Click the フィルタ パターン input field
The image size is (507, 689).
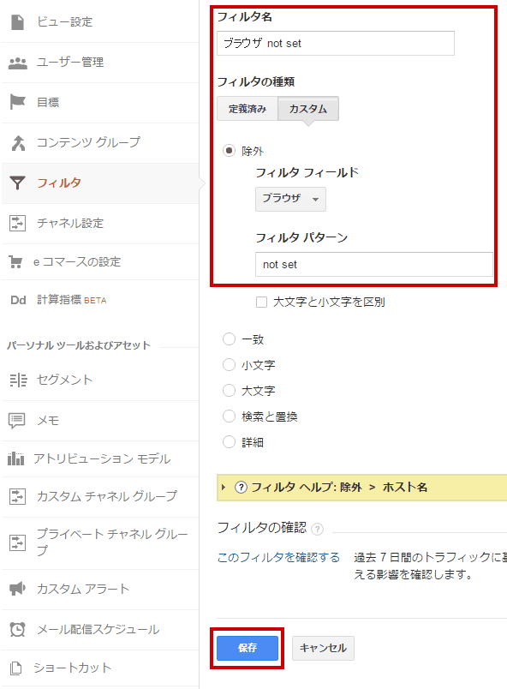click(x=374, y=264)
